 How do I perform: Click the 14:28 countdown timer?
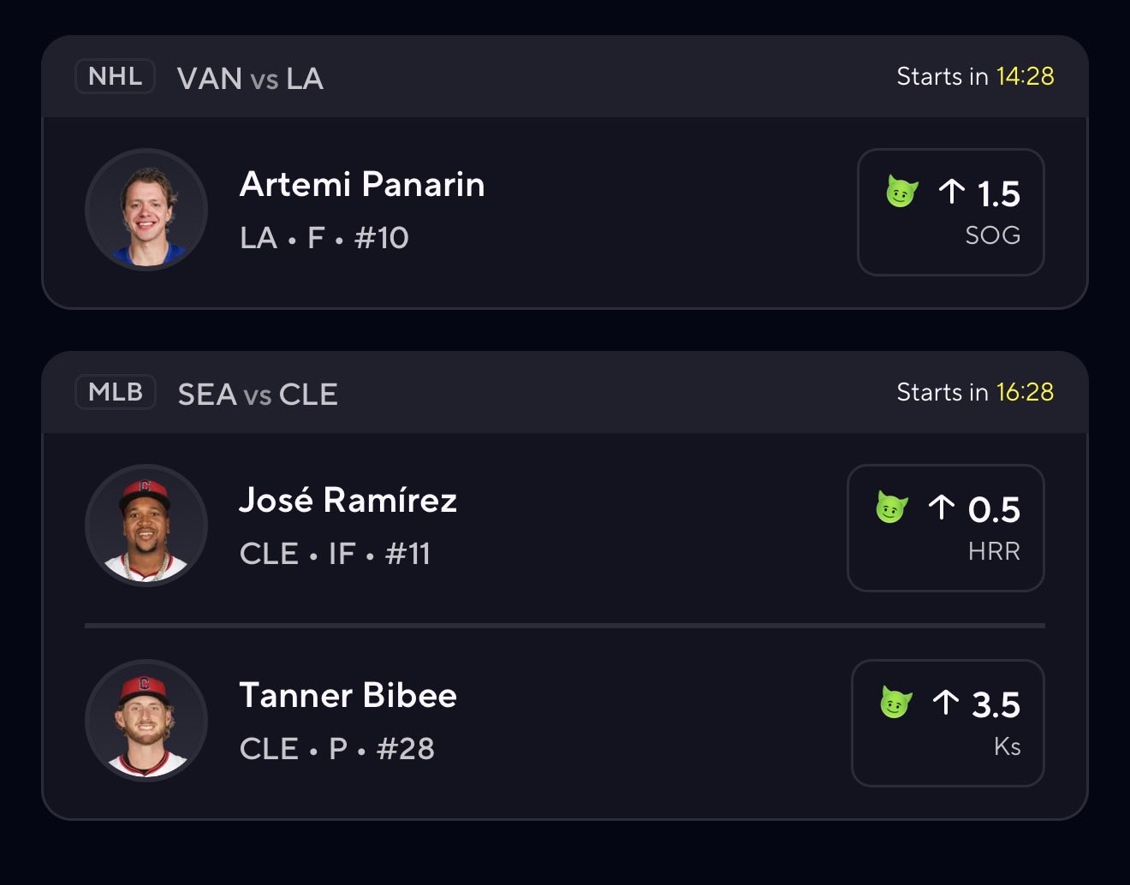1025,76
